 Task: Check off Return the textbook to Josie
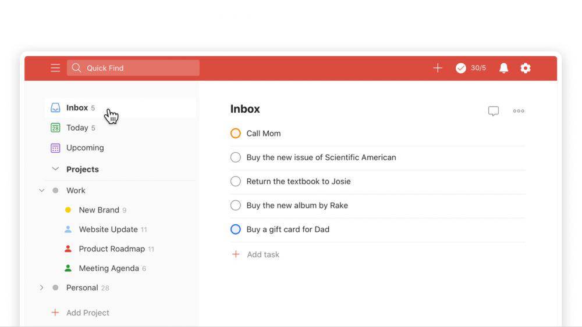click(235, 181)
